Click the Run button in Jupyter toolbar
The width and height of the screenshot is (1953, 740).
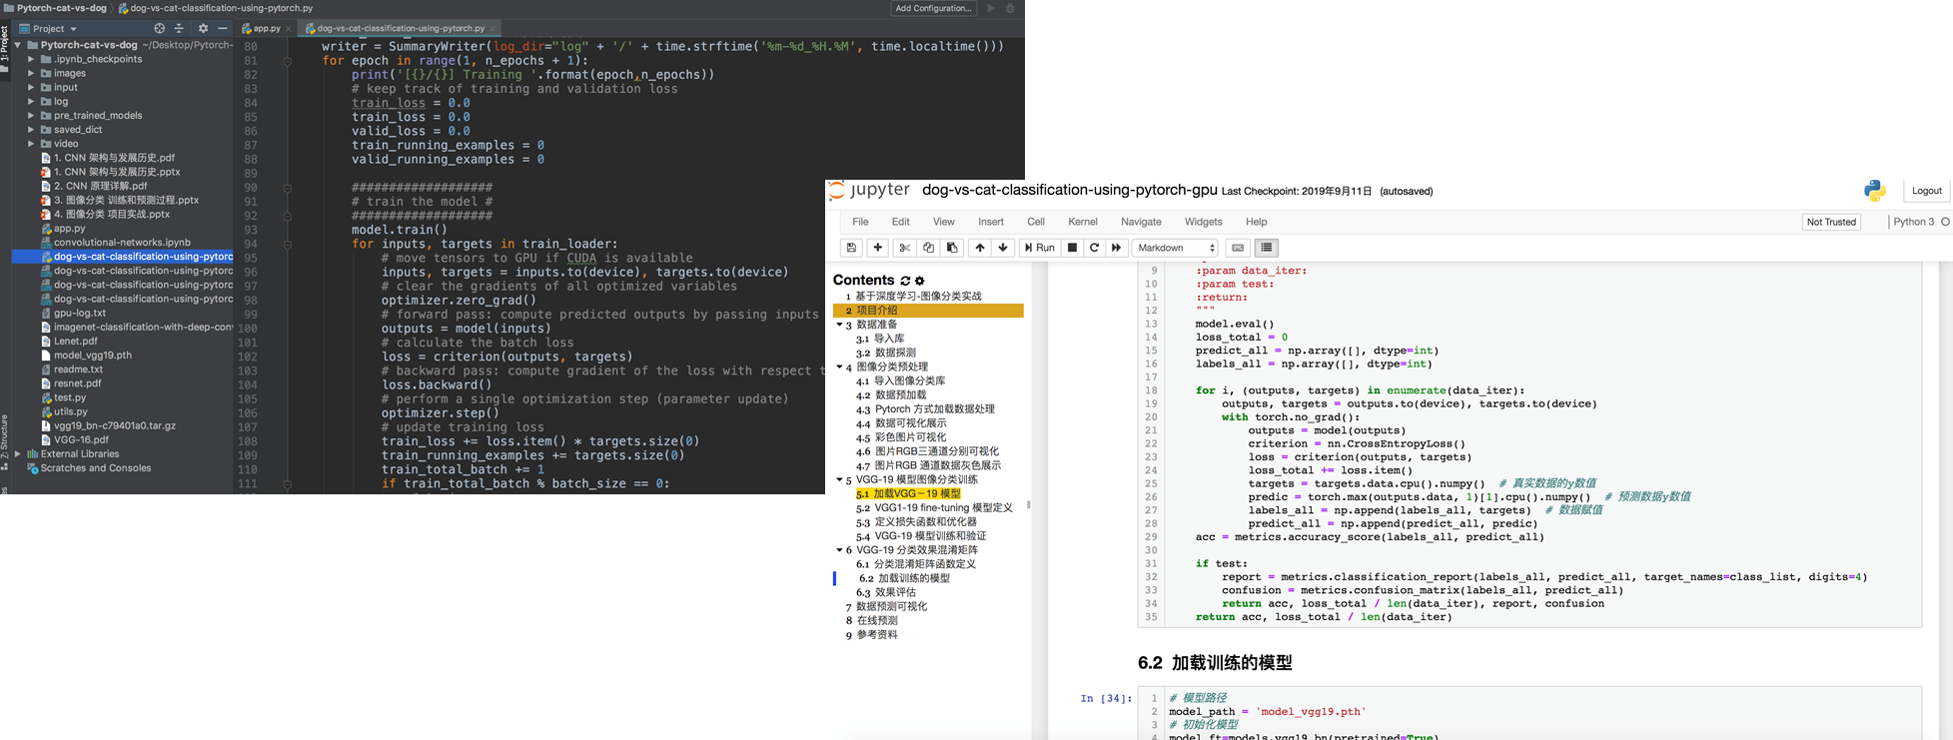click(x=1039, y=248)
